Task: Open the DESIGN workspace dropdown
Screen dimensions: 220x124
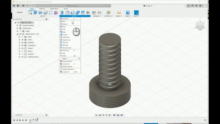Action: tap(20, 12)
